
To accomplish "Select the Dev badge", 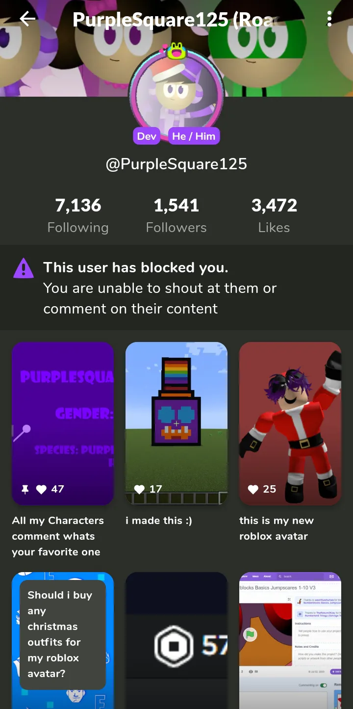I will pos(147,136).
